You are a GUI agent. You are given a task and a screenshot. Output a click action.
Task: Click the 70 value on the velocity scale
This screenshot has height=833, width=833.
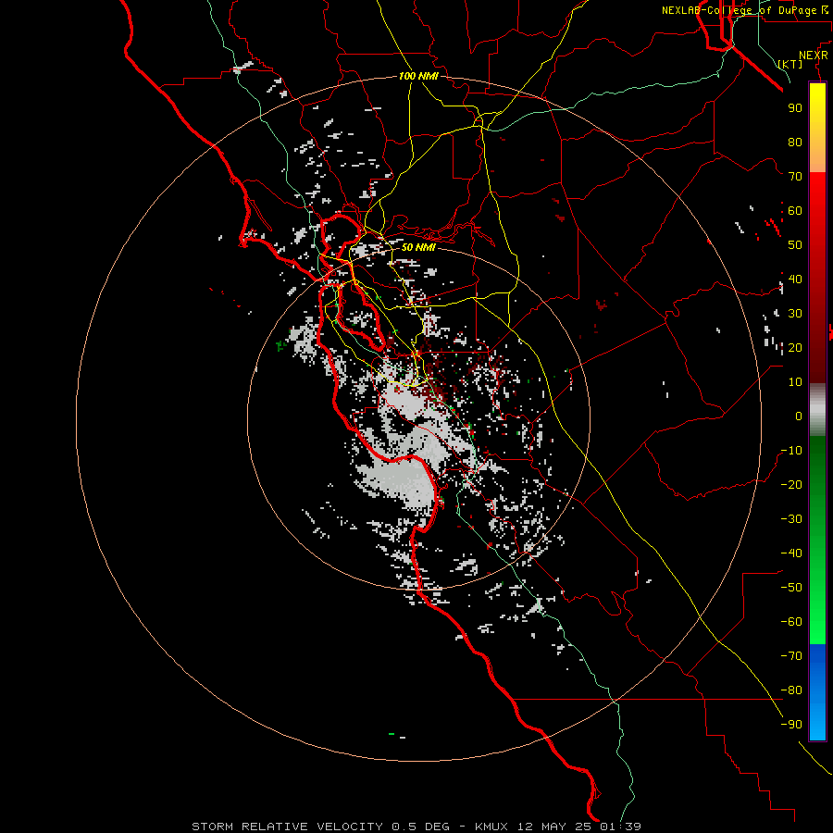click(x=795, y=177)
